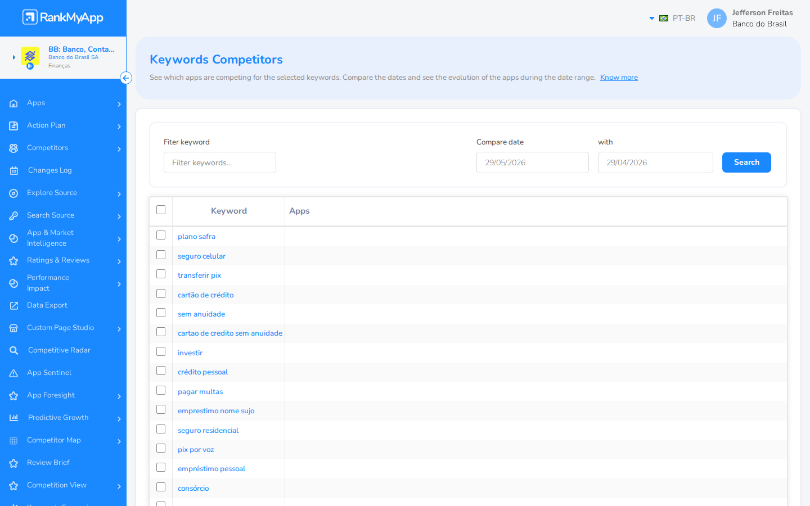Screen dimensions: 810x506
Task: Click the App & Market Intelligence icon
Action: tap(13, 238)
